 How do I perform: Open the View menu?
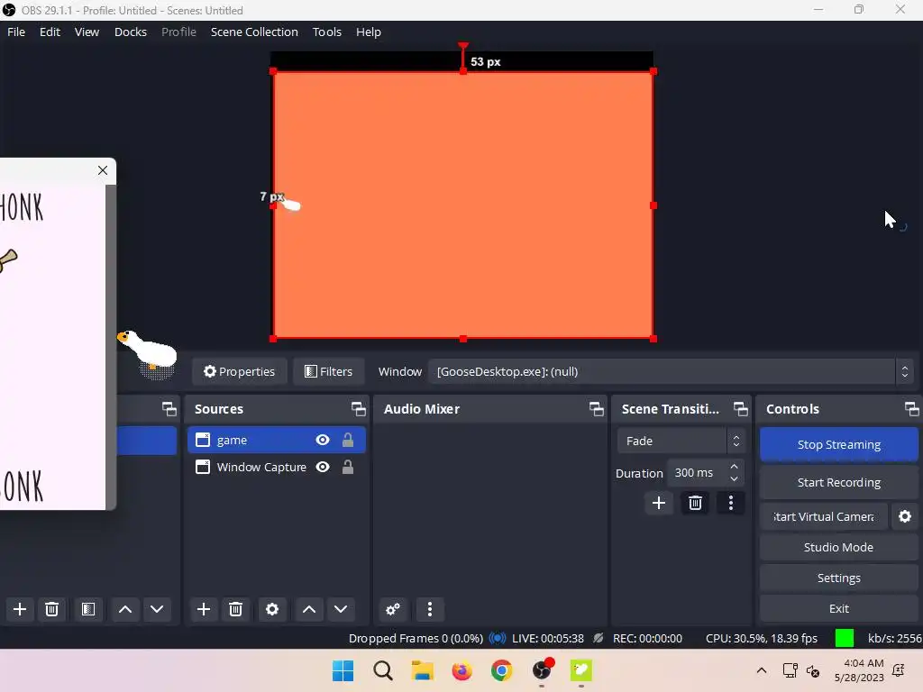coord(87,32)
